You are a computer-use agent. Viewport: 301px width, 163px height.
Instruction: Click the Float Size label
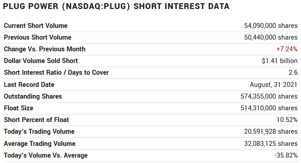(19, 108)
